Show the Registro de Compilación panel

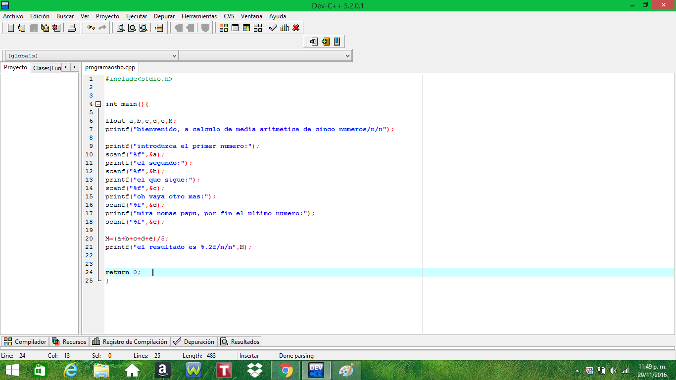tap(130, 341)
